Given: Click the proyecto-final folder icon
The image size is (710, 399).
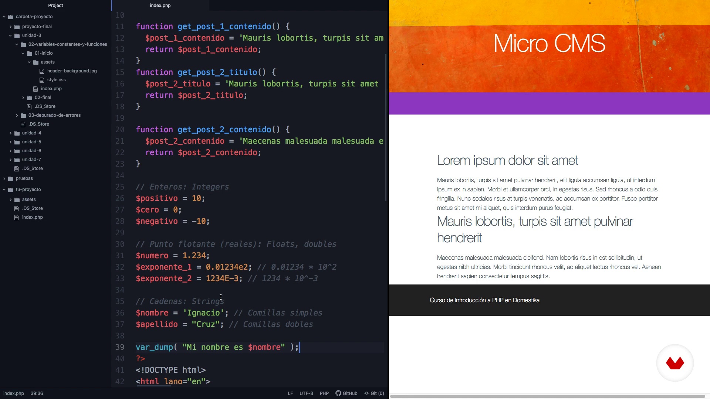Looking at the screenshot, I should [x=17, y=27].
